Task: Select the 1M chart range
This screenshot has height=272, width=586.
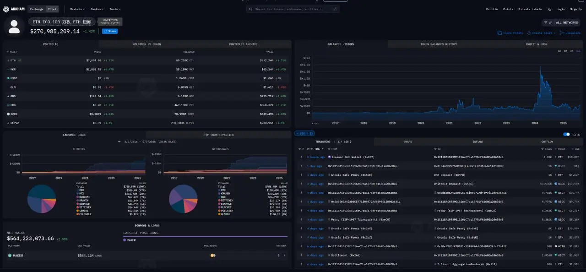Action: pyautogui.click(x=565, y=51)
